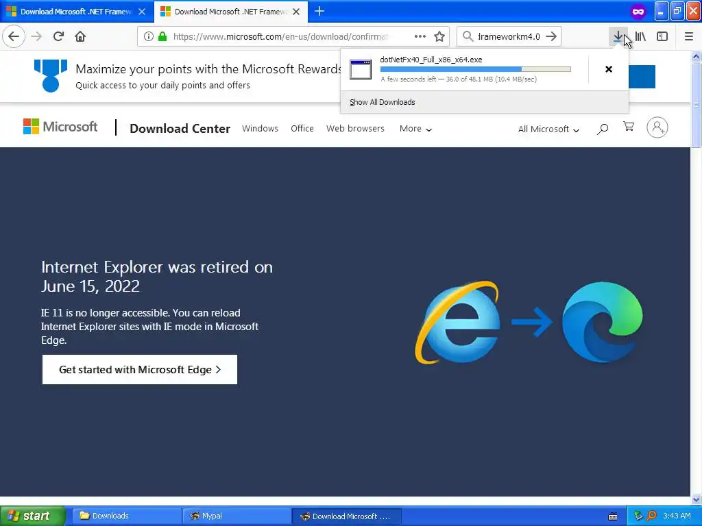Viewport: 702px width, 526px height.
Task: Click the Internet Explorer logo image
Action: tap(457, 321)
